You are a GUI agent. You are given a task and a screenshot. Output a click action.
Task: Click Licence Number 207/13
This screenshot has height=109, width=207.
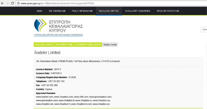(48, 69)
